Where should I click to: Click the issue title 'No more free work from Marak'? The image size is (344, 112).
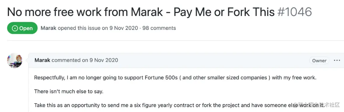tap(85, 12)
